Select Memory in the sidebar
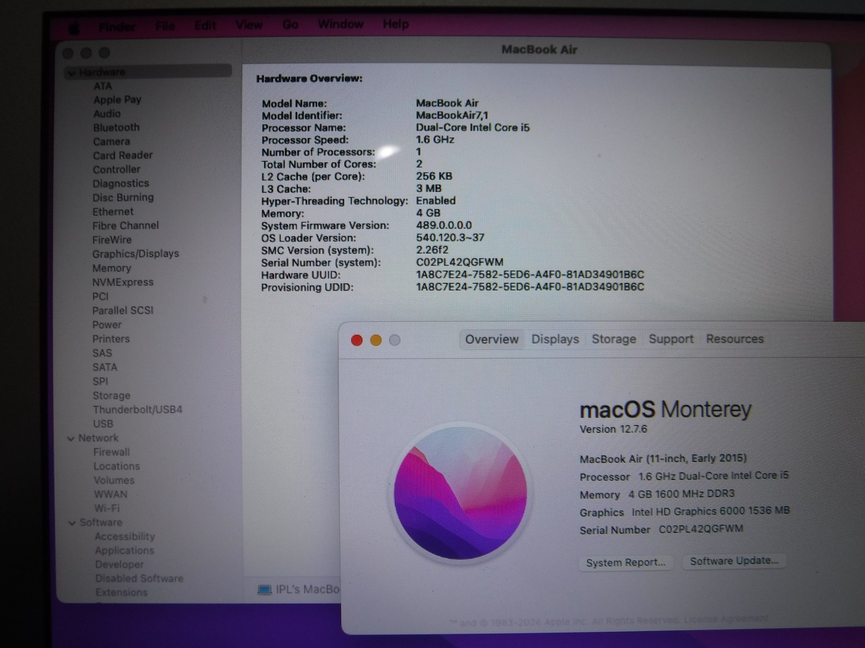The width and height of the screenshot is (865, 648). pos(111,268)
